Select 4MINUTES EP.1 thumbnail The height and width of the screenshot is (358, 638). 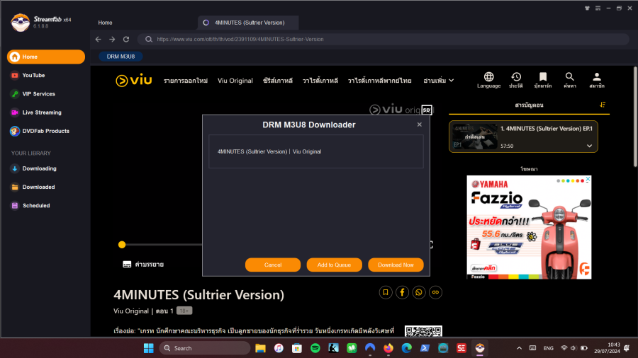coord(475,137)
